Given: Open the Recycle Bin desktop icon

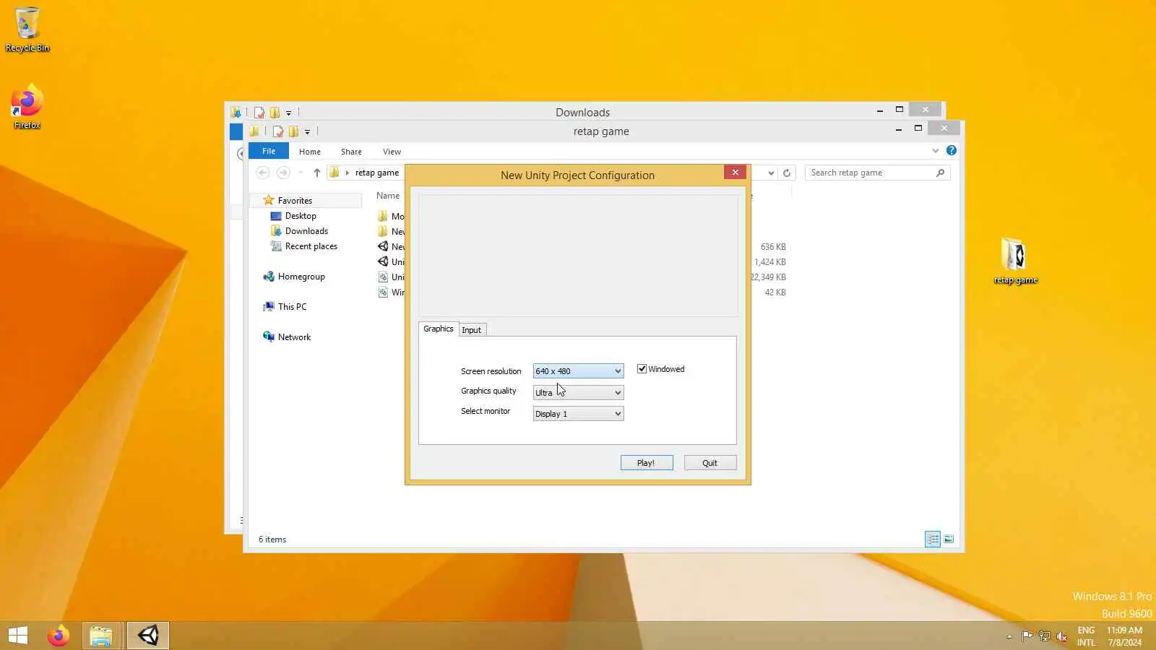Looking at the screenshot, I should [x=27, y=30].
